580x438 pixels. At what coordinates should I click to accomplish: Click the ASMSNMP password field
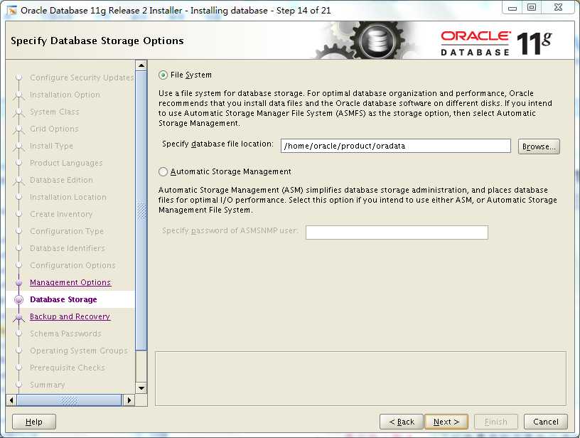pos(397,233)
